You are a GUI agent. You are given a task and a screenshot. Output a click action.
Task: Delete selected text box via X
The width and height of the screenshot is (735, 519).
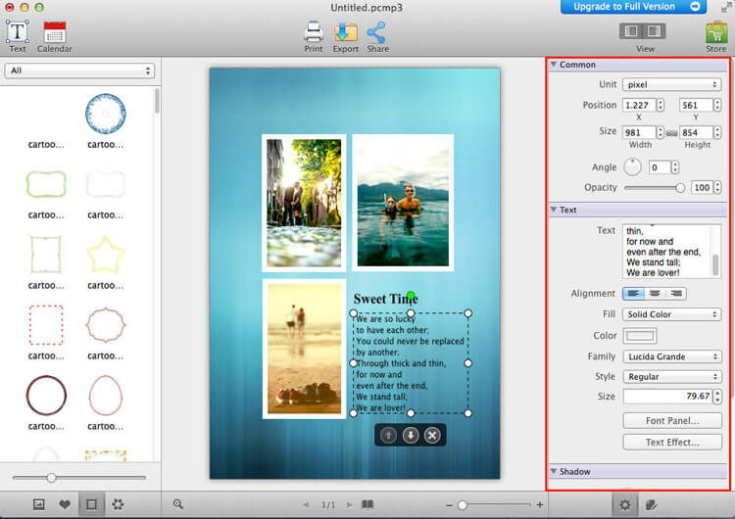pos(432,436)
